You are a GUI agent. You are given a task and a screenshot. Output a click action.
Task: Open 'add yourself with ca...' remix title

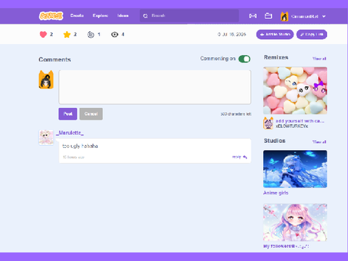coord(300,121)
